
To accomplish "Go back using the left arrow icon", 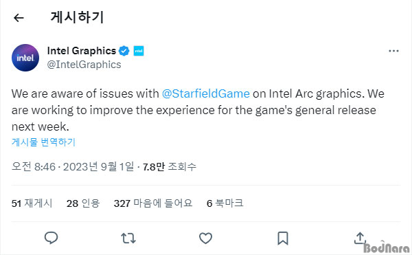I will coord(19,18).
